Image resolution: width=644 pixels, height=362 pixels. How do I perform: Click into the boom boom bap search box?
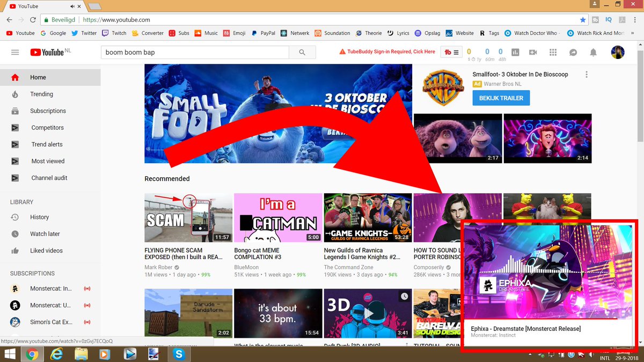pyautogui.click(x=195, y=52)
